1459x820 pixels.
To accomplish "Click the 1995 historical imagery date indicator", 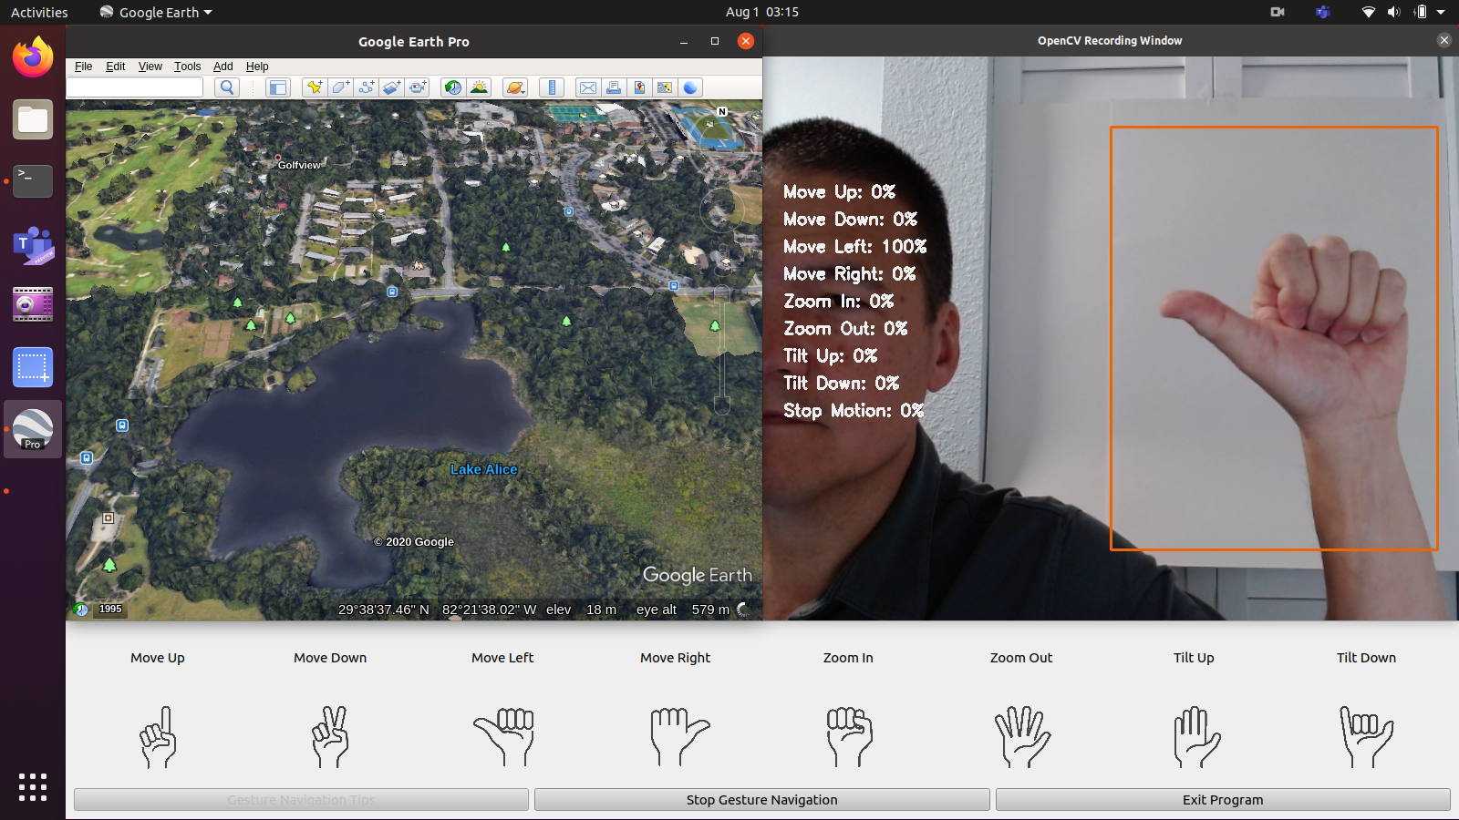I will click(x=110, y=609).
